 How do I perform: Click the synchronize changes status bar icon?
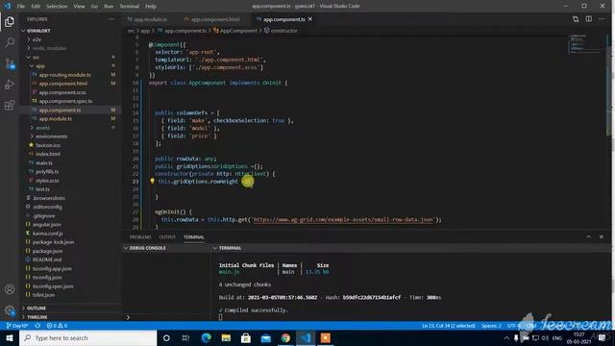37,326
